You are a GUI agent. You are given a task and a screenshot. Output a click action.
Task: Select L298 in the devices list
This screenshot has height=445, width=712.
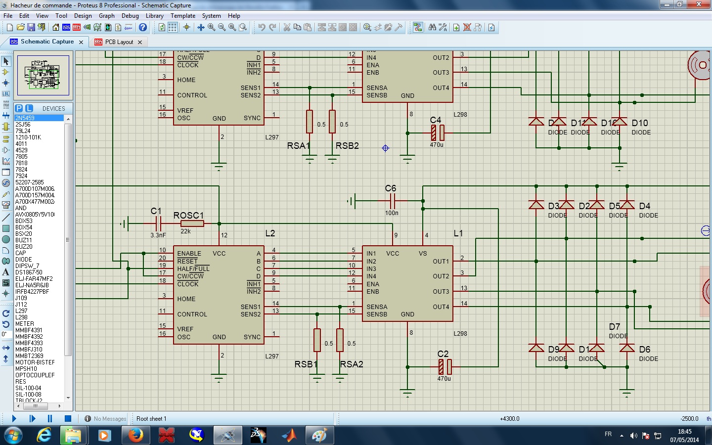pos(21,317)
